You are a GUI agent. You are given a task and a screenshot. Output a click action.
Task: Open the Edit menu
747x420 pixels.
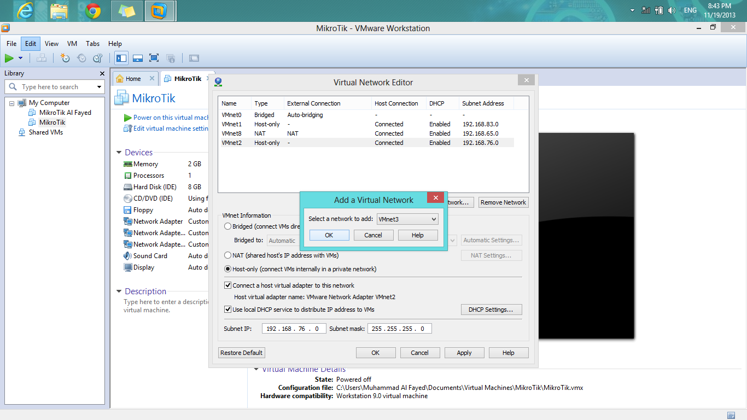[x=30, y=43]
